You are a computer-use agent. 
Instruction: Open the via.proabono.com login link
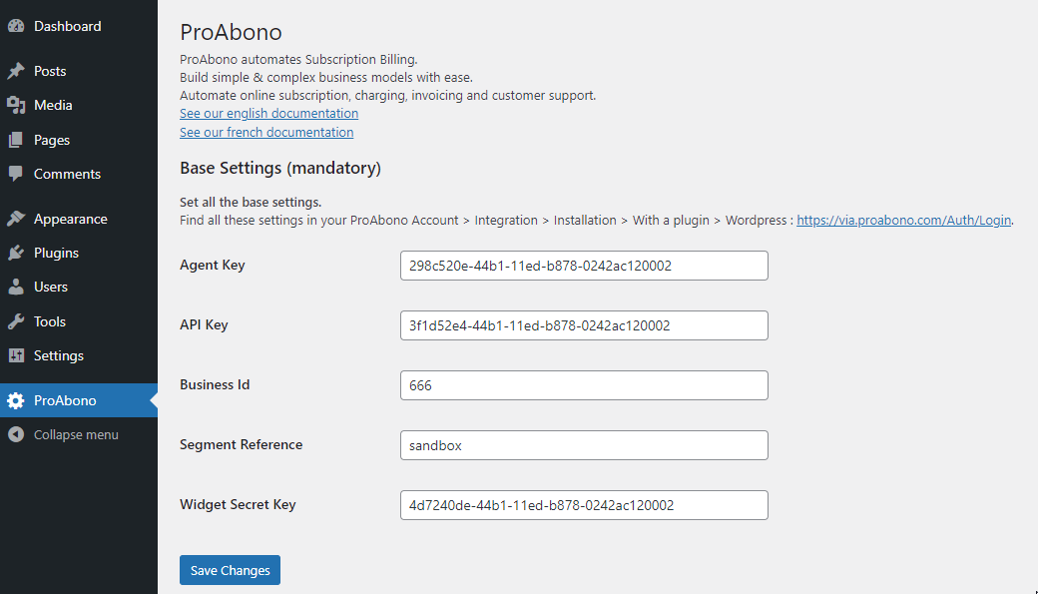pyautogui.click(x=903, y=220)
